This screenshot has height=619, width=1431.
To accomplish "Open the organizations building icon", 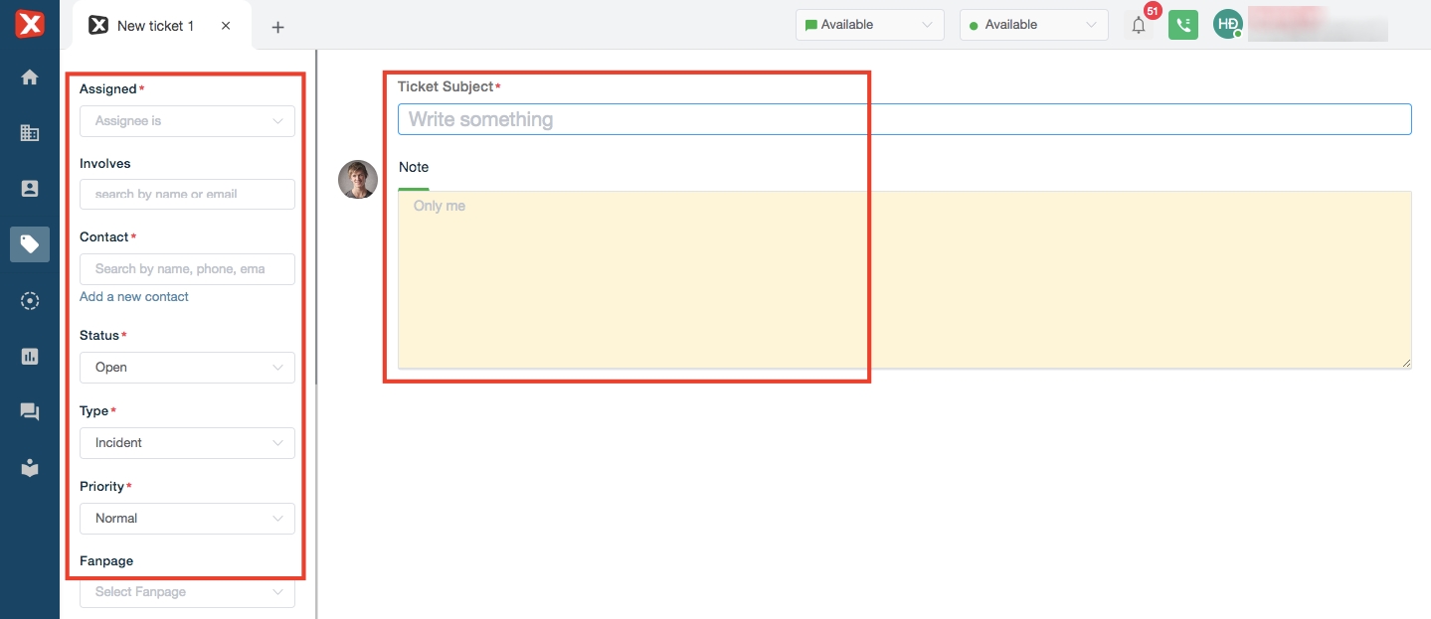I will click(30, 132).
